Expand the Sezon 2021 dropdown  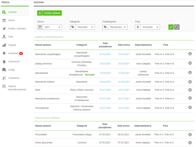click(50, 27)
